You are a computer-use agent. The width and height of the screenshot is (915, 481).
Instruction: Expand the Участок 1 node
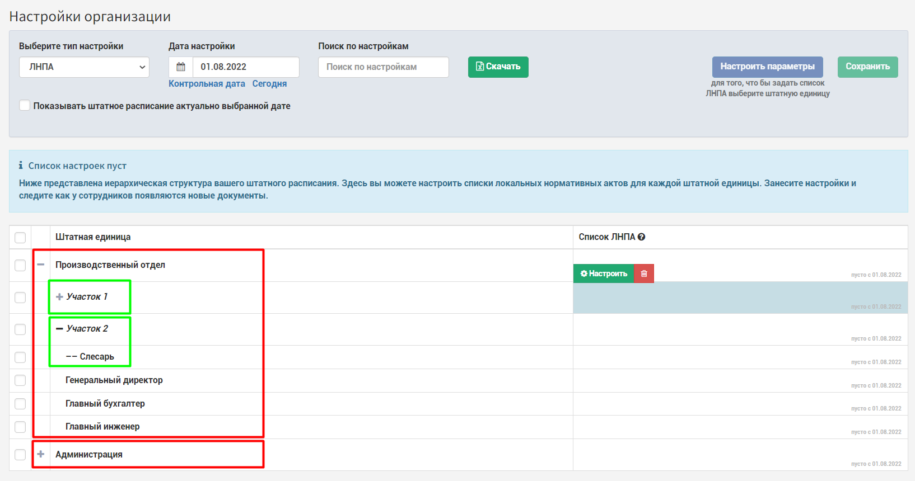[59, 297]
